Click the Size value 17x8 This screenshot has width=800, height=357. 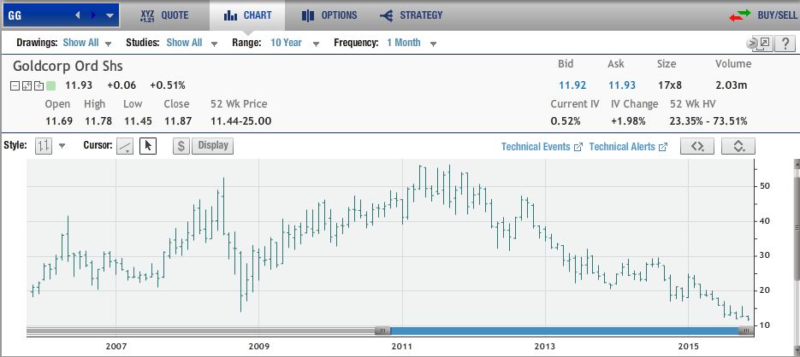[x=670, y=85]
